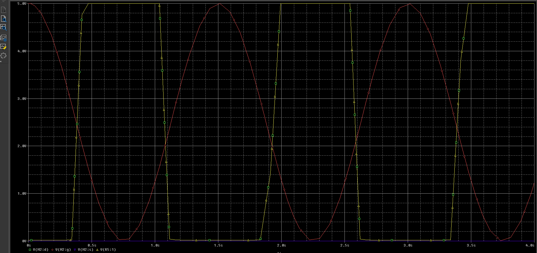Screen dimensions: 537x253
Task: Click the 0s label on time axis
Action: [x=29, y=245]
